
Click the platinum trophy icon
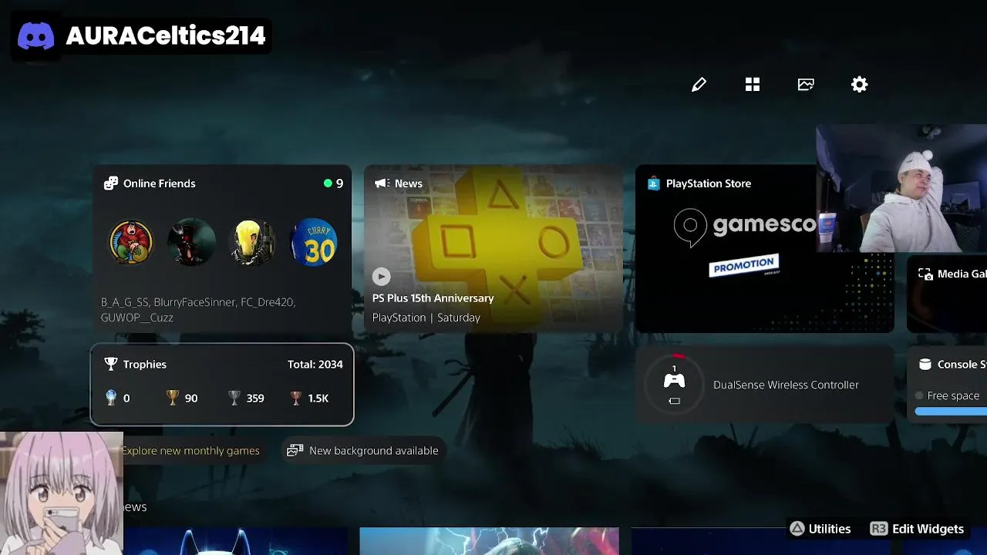(x=111, y=398)
